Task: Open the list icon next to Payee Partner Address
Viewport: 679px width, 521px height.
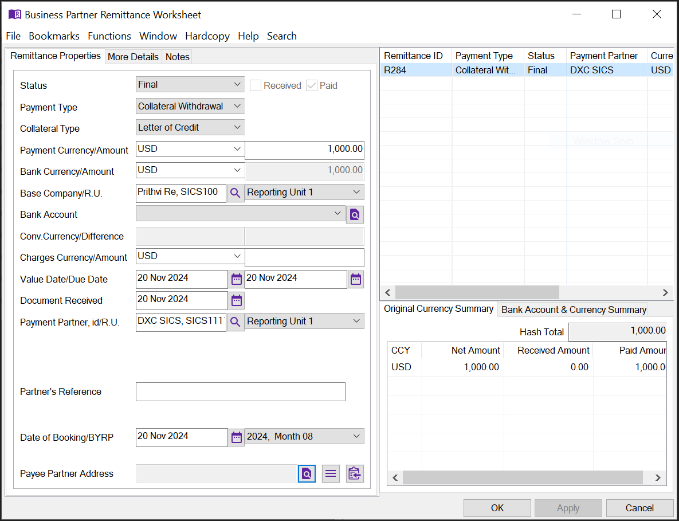Action: click(331, 473)
